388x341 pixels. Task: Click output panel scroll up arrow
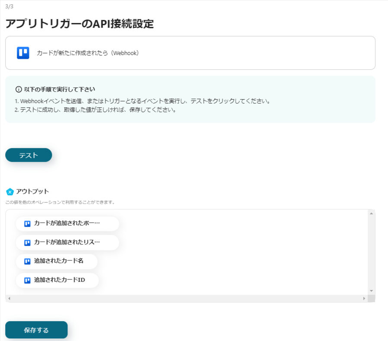(x=371, y=213)
